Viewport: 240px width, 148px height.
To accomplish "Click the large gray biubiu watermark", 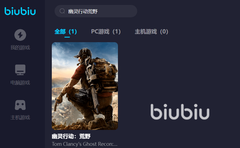I will point(180,112).
